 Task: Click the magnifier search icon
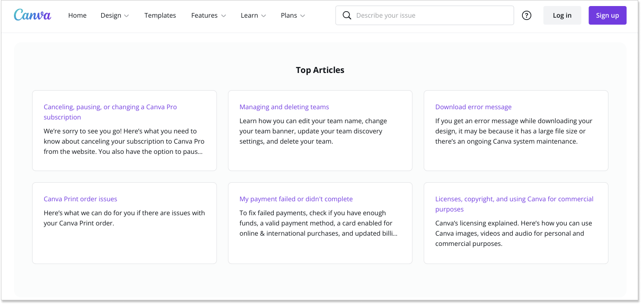(347, 15)
